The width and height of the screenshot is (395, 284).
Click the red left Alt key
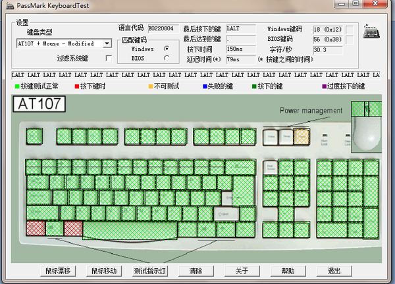coord(73,229)
